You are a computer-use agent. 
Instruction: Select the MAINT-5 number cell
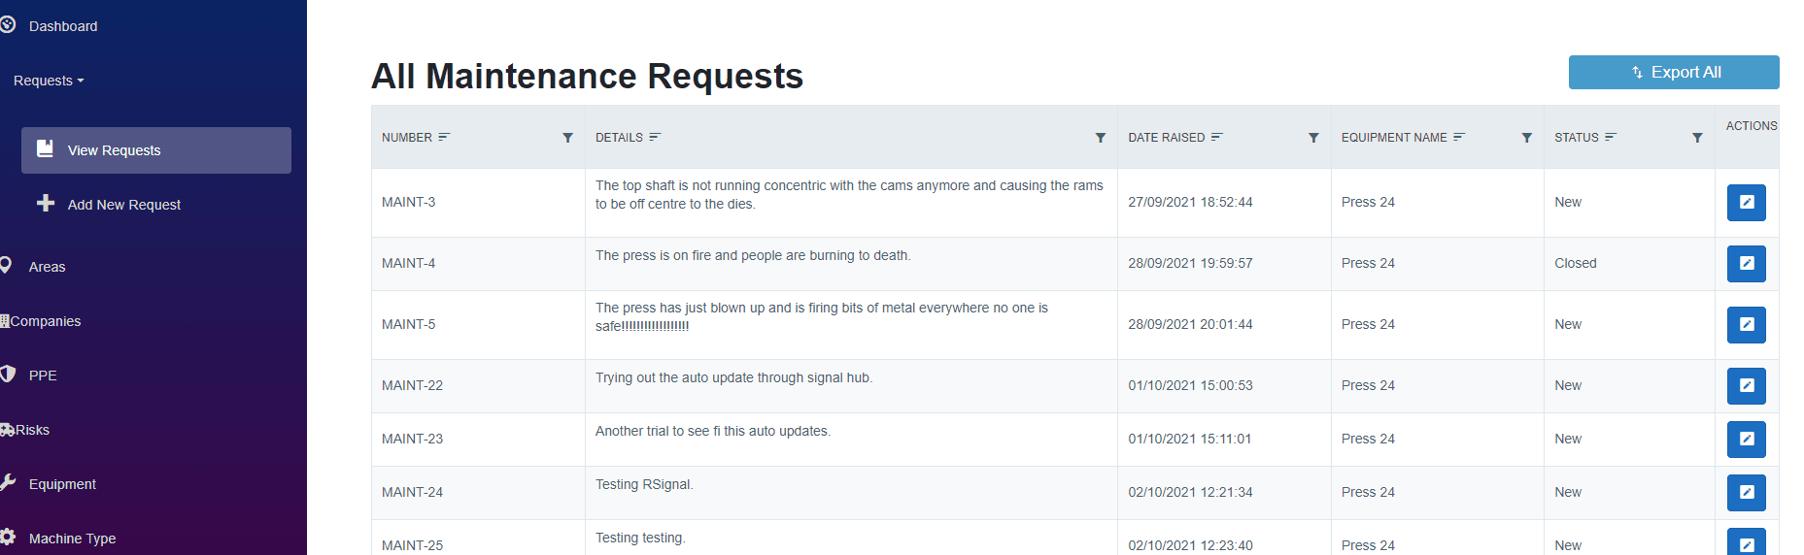[409, 325]
